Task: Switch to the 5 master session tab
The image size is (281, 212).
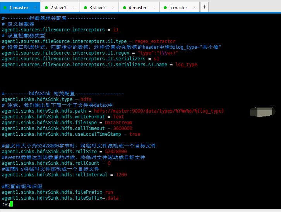Action: pos(179,7)
